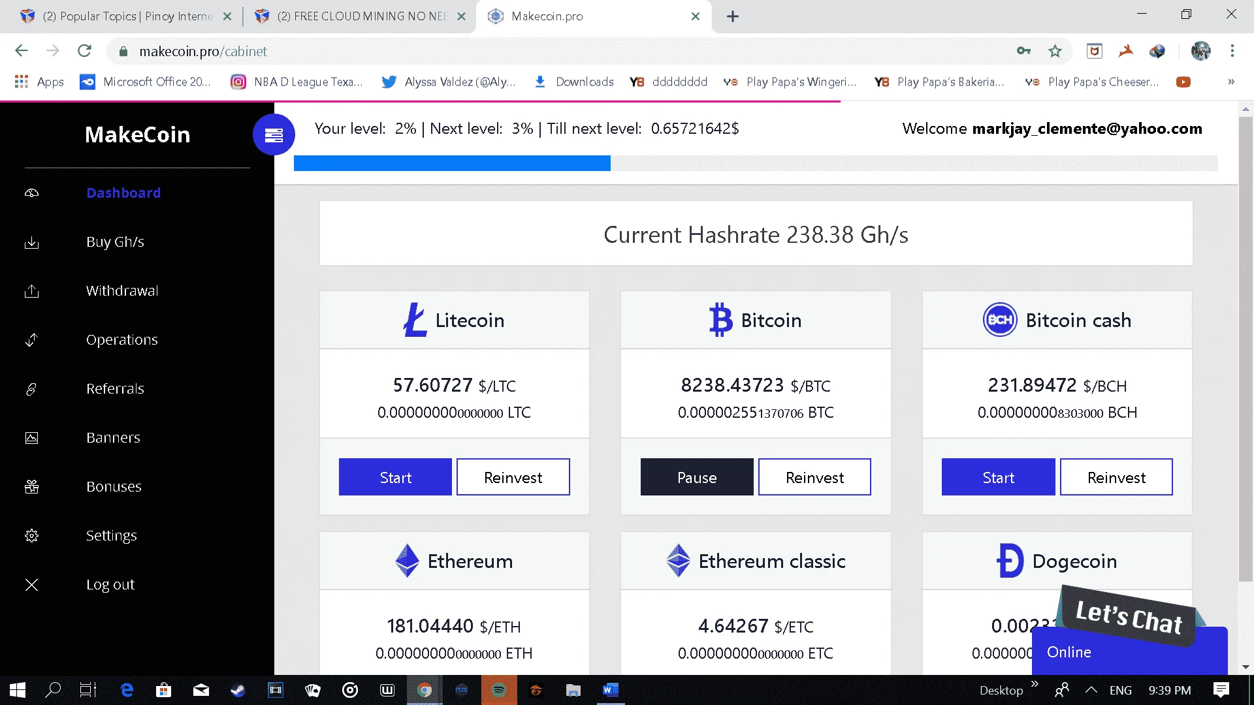Expand the hidden bookmarks overflow chevron
Image resolution: width=1254 pixels, height=705 pixels.
pos(1231,82)
